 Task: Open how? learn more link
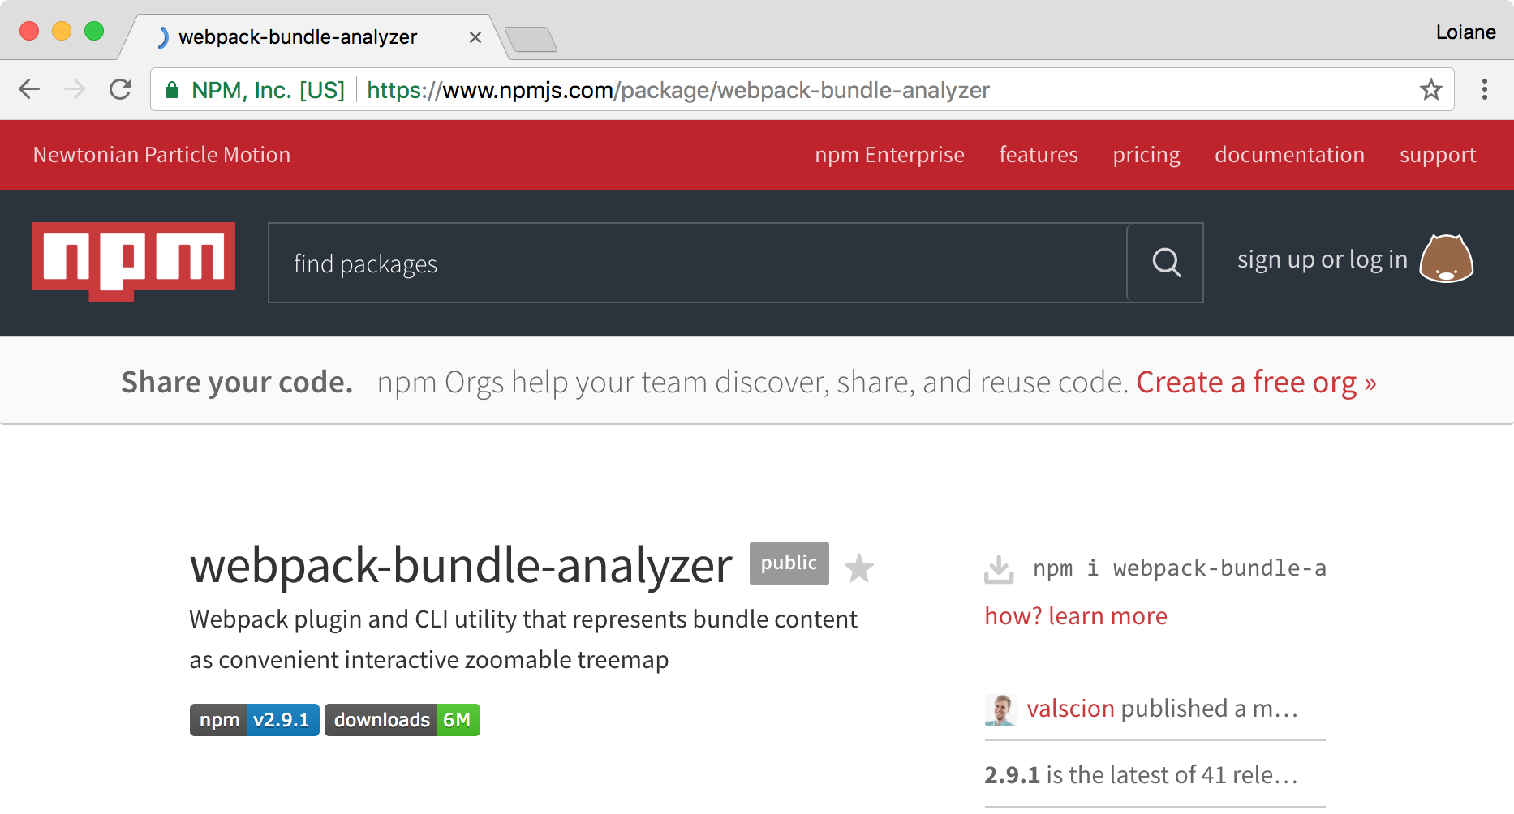(1076, 616)
